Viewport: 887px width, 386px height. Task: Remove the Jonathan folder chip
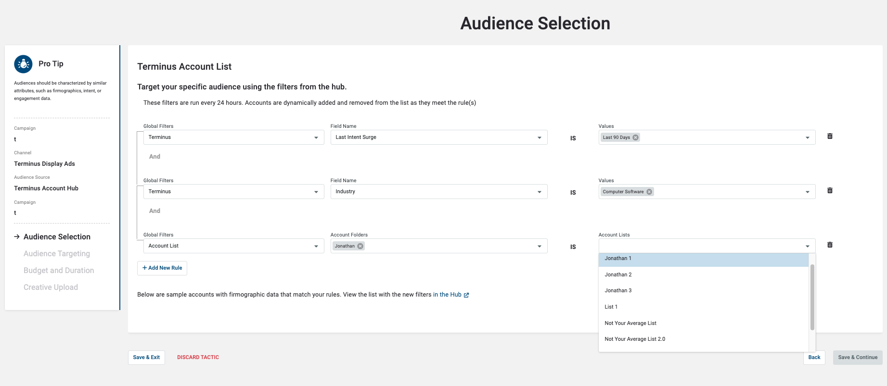coord(360,246)
